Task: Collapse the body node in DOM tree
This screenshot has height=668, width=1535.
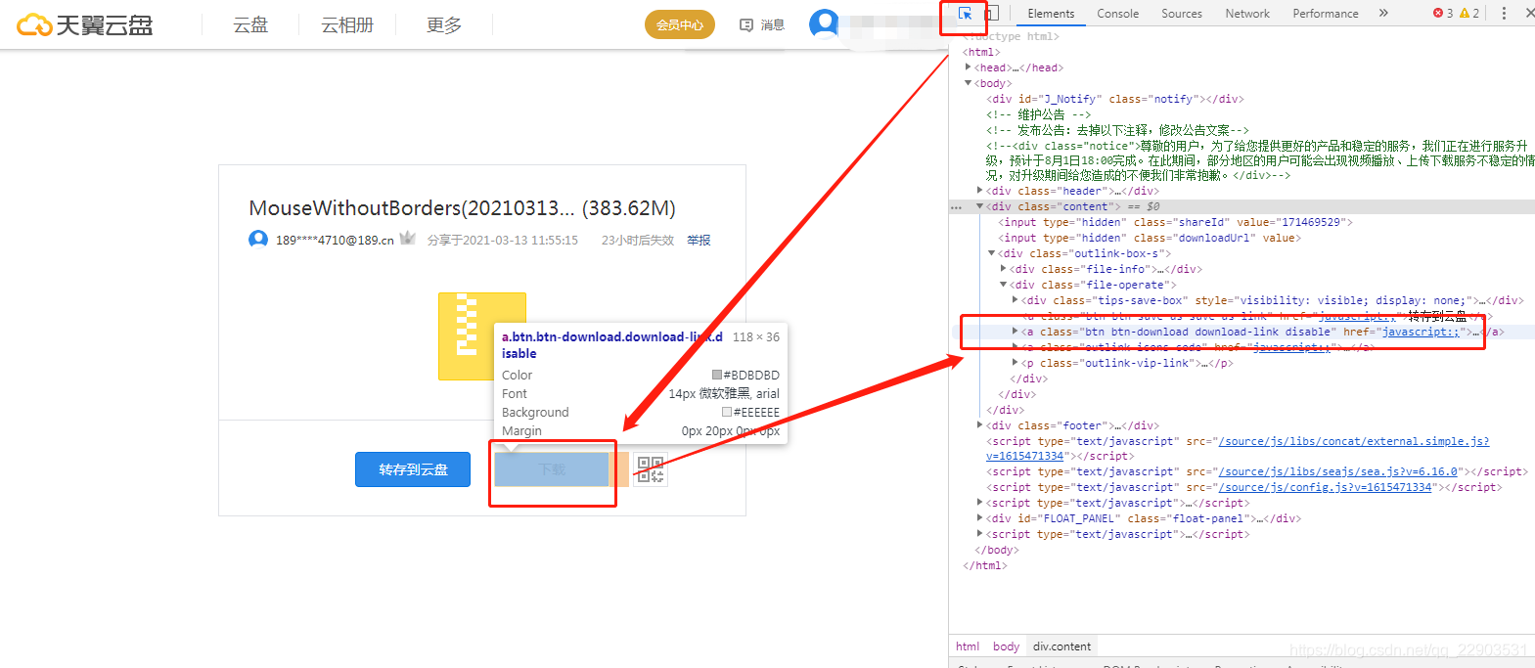Action: click(x=969, y=83)
